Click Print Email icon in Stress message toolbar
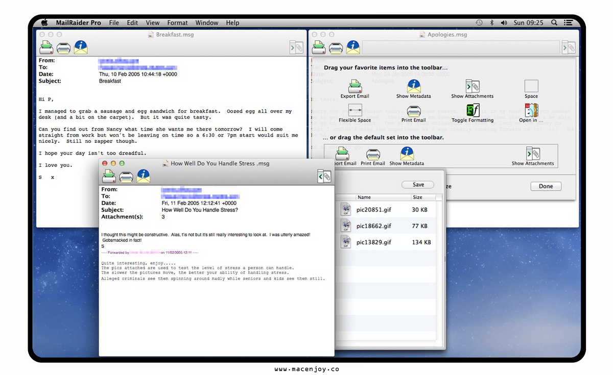The height and width of the screenshot is (375, 613). coord(127,177)
